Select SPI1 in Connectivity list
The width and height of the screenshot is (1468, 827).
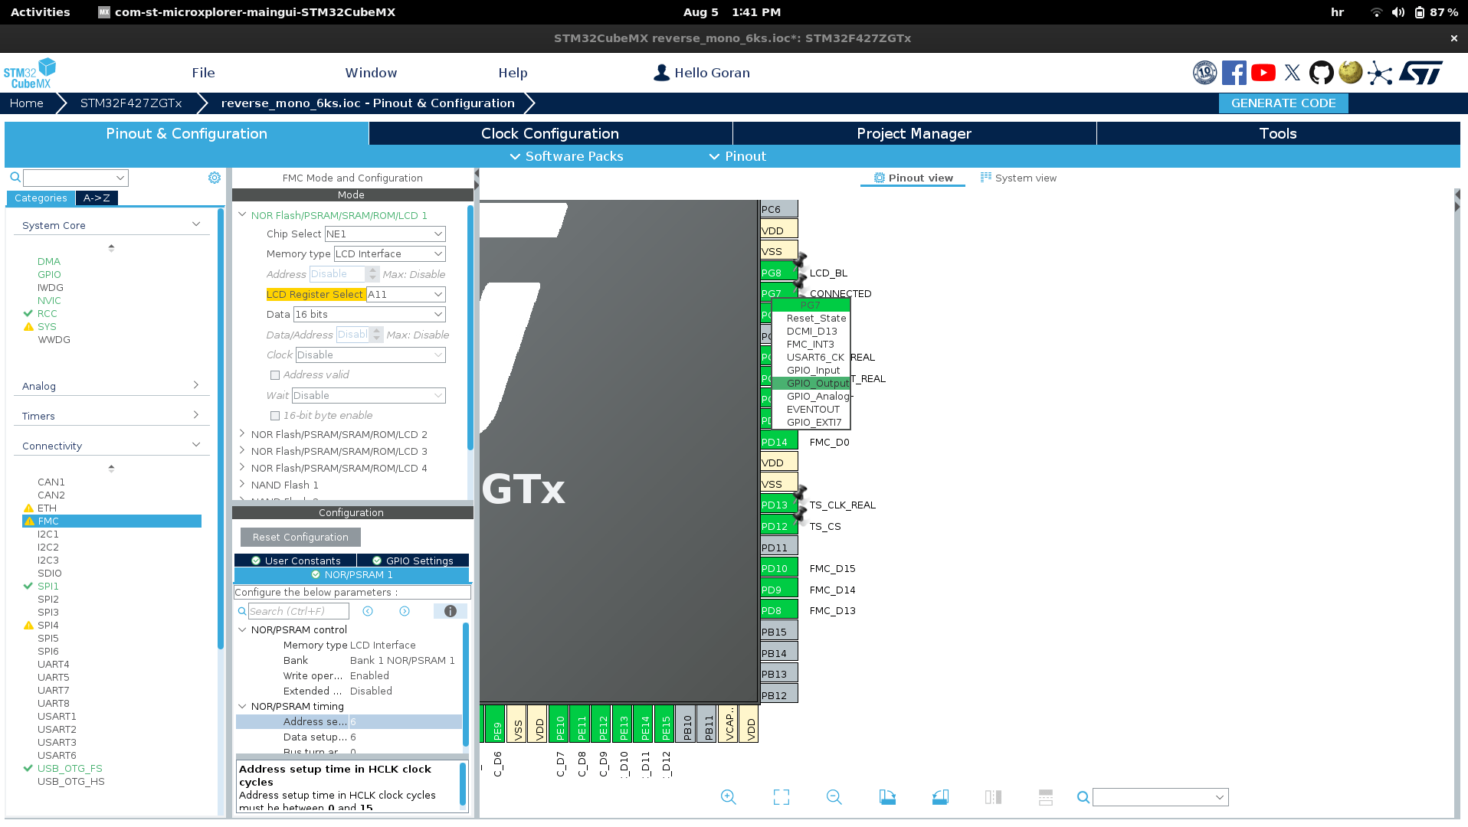click(48, 587)
